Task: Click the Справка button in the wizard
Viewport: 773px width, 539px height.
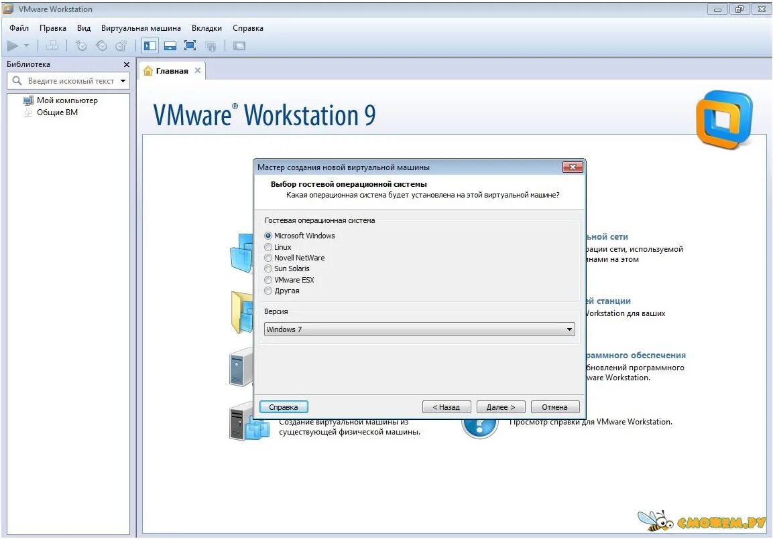Action: click(x=284, y=407)
